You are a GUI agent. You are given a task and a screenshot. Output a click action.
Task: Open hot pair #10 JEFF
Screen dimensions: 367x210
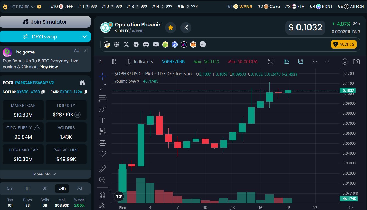pos(62,7)
